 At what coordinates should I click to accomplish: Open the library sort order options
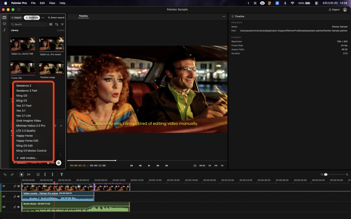point(57,24)
